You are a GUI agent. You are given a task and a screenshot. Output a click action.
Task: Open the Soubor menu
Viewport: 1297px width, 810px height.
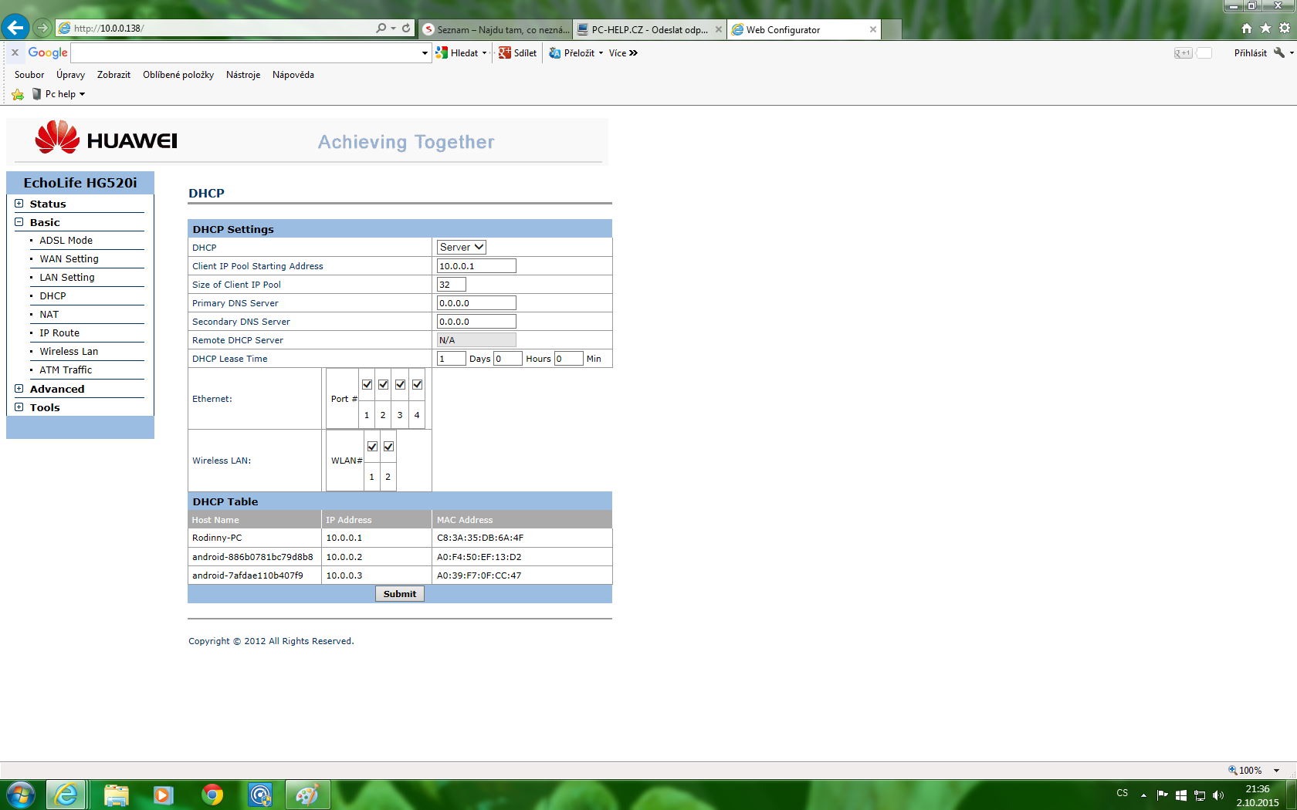(29, 75)
